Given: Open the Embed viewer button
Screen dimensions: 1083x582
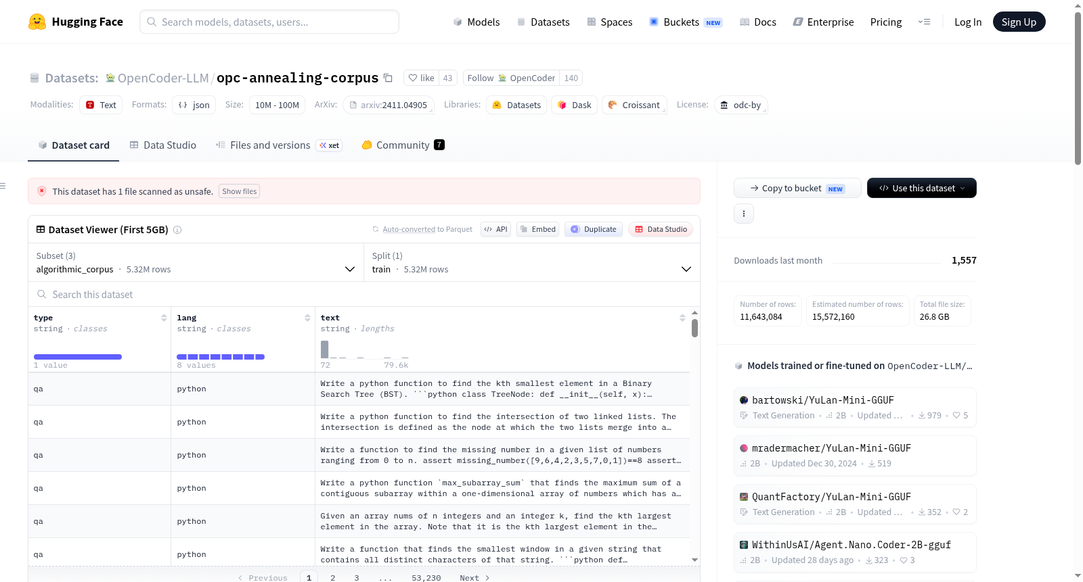Looking at the screenshot, I should (538, 229).
